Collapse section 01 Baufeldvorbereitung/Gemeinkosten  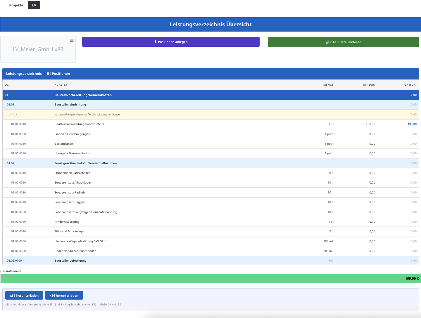click(83, 95)
